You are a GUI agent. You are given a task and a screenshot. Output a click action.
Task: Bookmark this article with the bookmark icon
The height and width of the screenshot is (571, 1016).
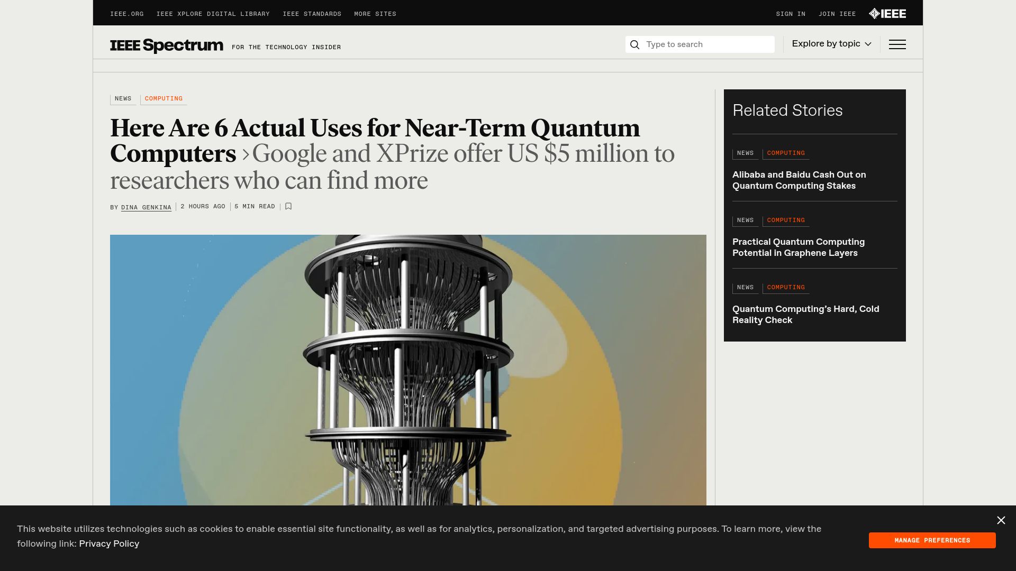click(288, 206)
